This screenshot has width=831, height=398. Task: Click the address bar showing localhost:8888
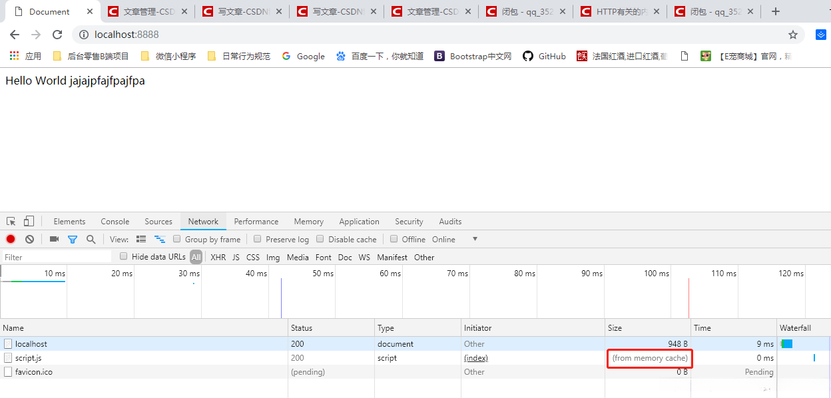(x=439, y=35)
